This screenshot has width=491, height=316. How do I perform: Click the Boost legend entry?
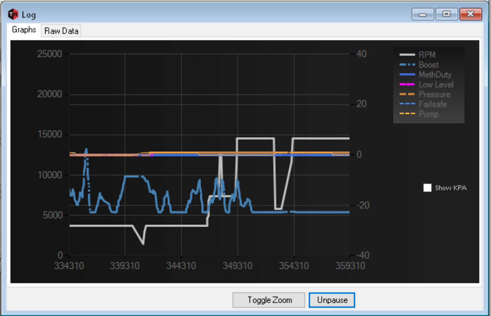tap(428, 65)
